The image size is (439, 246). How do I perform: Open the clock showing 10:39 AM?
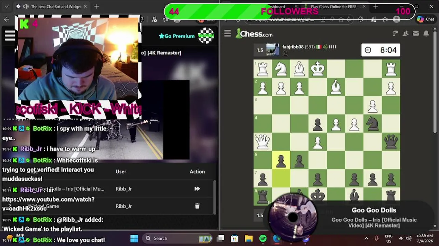(x=425, y=238)
